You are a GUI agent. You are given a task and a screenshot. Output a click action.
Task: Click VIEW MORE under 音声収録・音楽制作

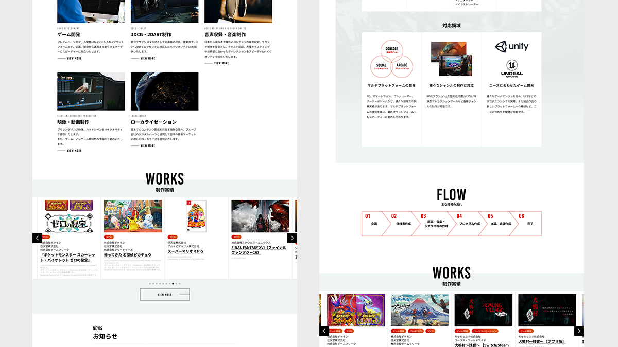coord(217,63)
